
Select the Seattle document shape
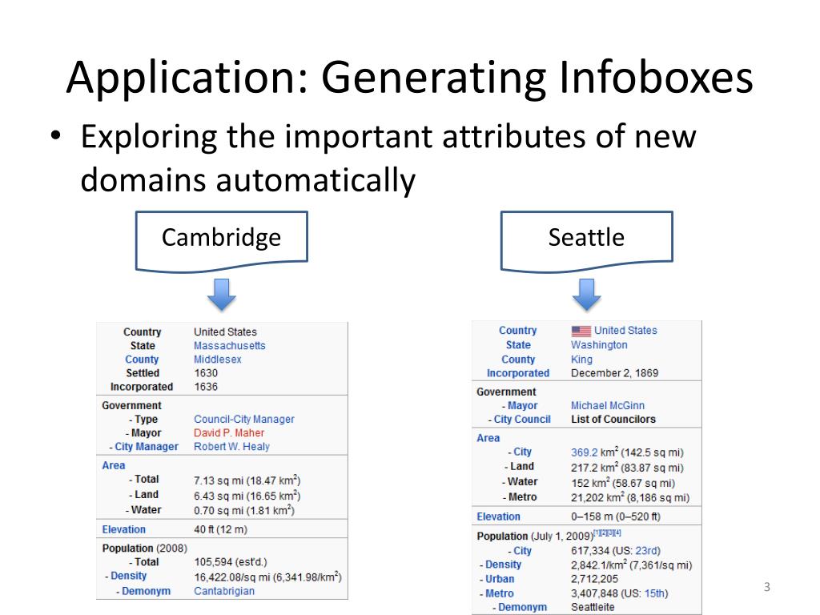[x=587, y=241]
